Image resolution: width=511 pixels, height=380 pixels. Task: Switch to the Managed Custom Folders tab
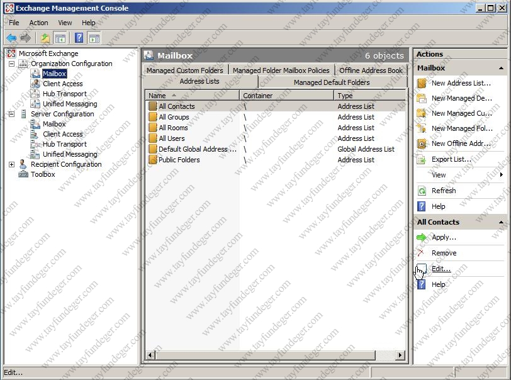click(185, 70)
